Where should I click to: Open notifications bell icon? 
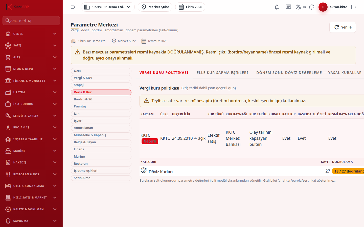coord(277,7)
